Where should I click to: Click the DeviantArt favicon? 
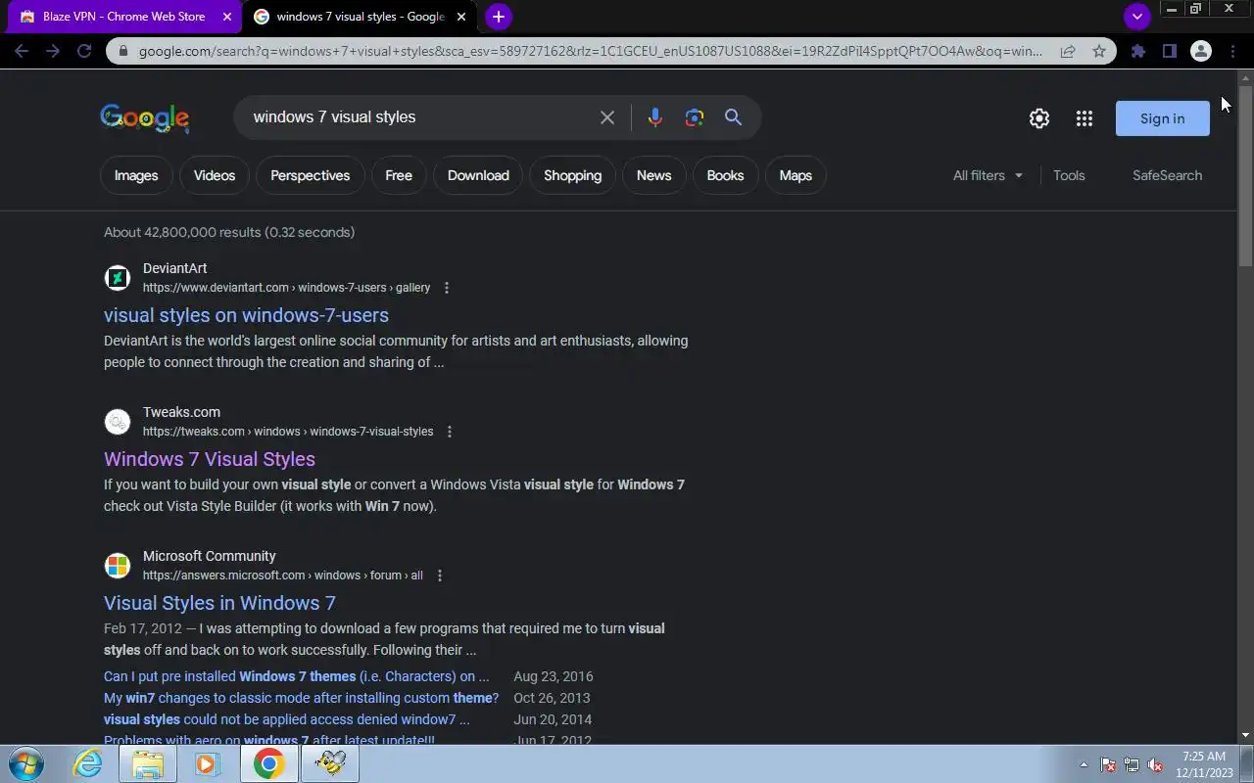click(118, 278)
